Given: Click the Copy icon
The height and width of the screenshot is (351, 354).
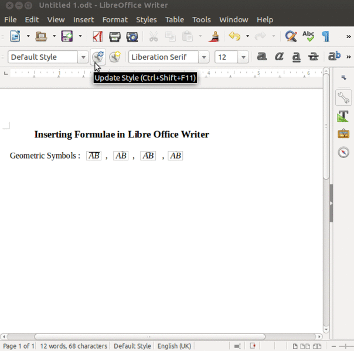Looking at the screenshot, I should [x=171, y=36].
